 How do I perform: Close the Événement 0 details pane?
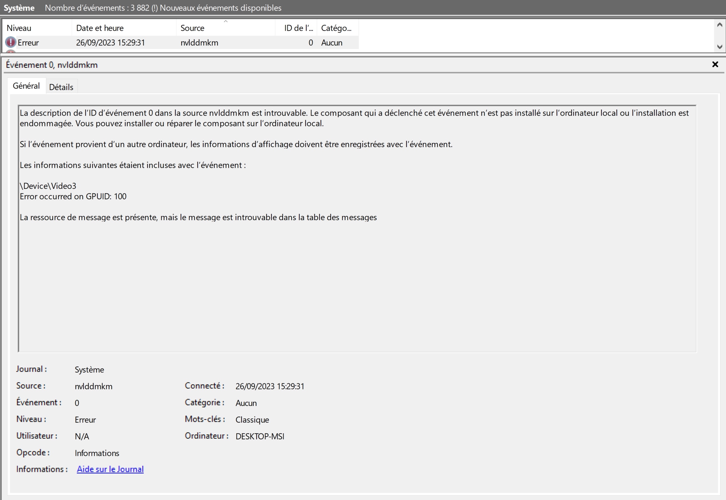coord(715,64)
